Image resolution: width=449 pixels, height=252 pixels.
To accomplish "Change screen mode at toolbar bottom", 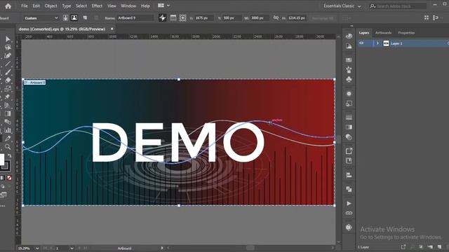I will click(x=4, y=195).
